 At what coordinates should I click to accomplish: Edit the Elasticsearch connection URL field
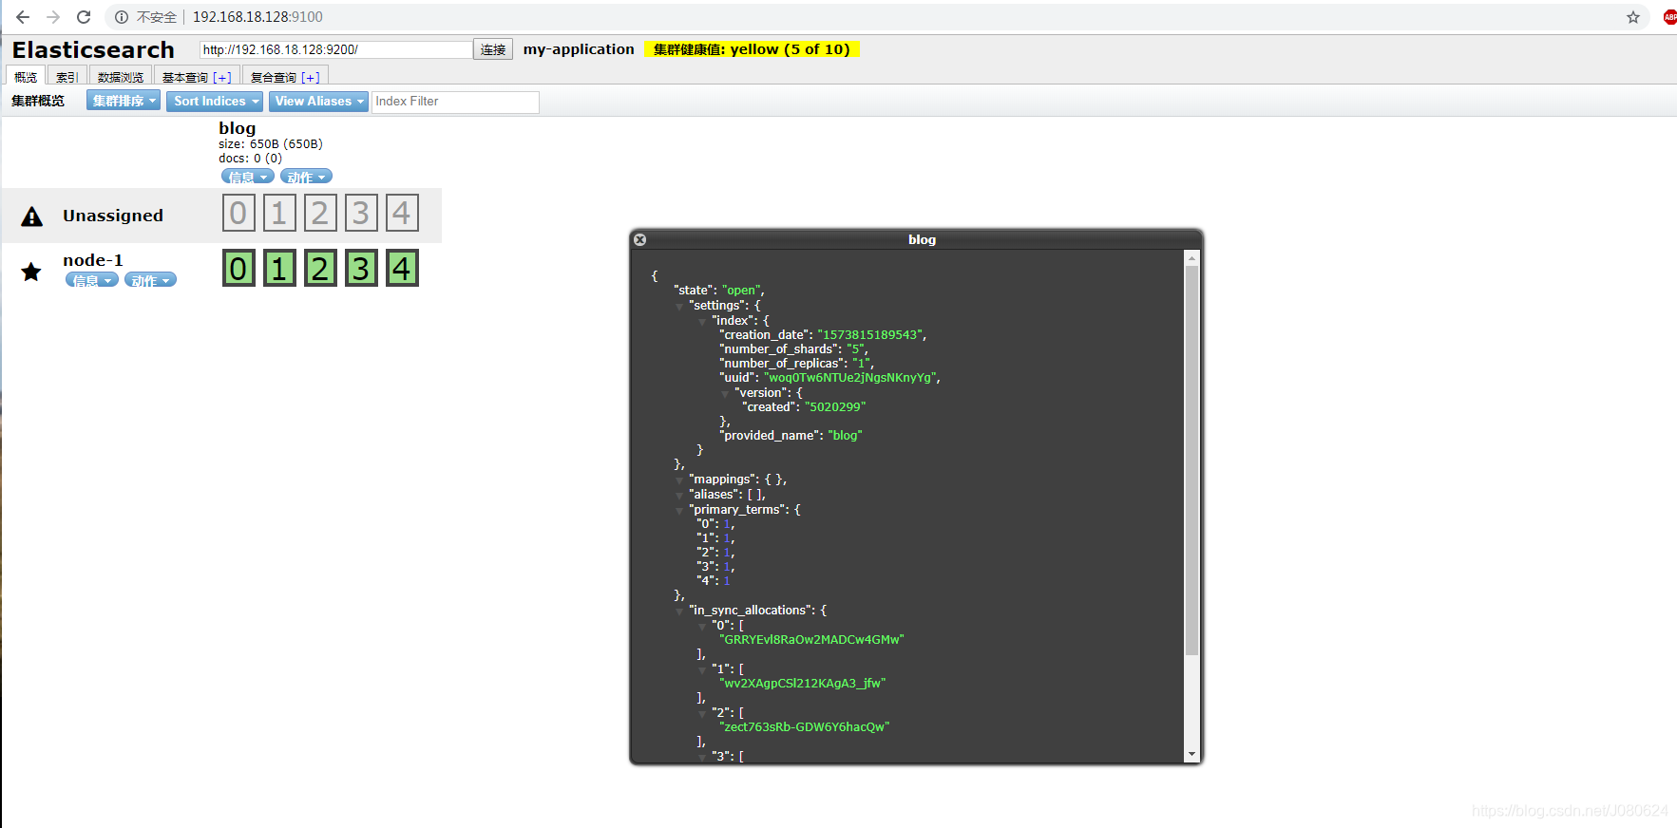335,49
